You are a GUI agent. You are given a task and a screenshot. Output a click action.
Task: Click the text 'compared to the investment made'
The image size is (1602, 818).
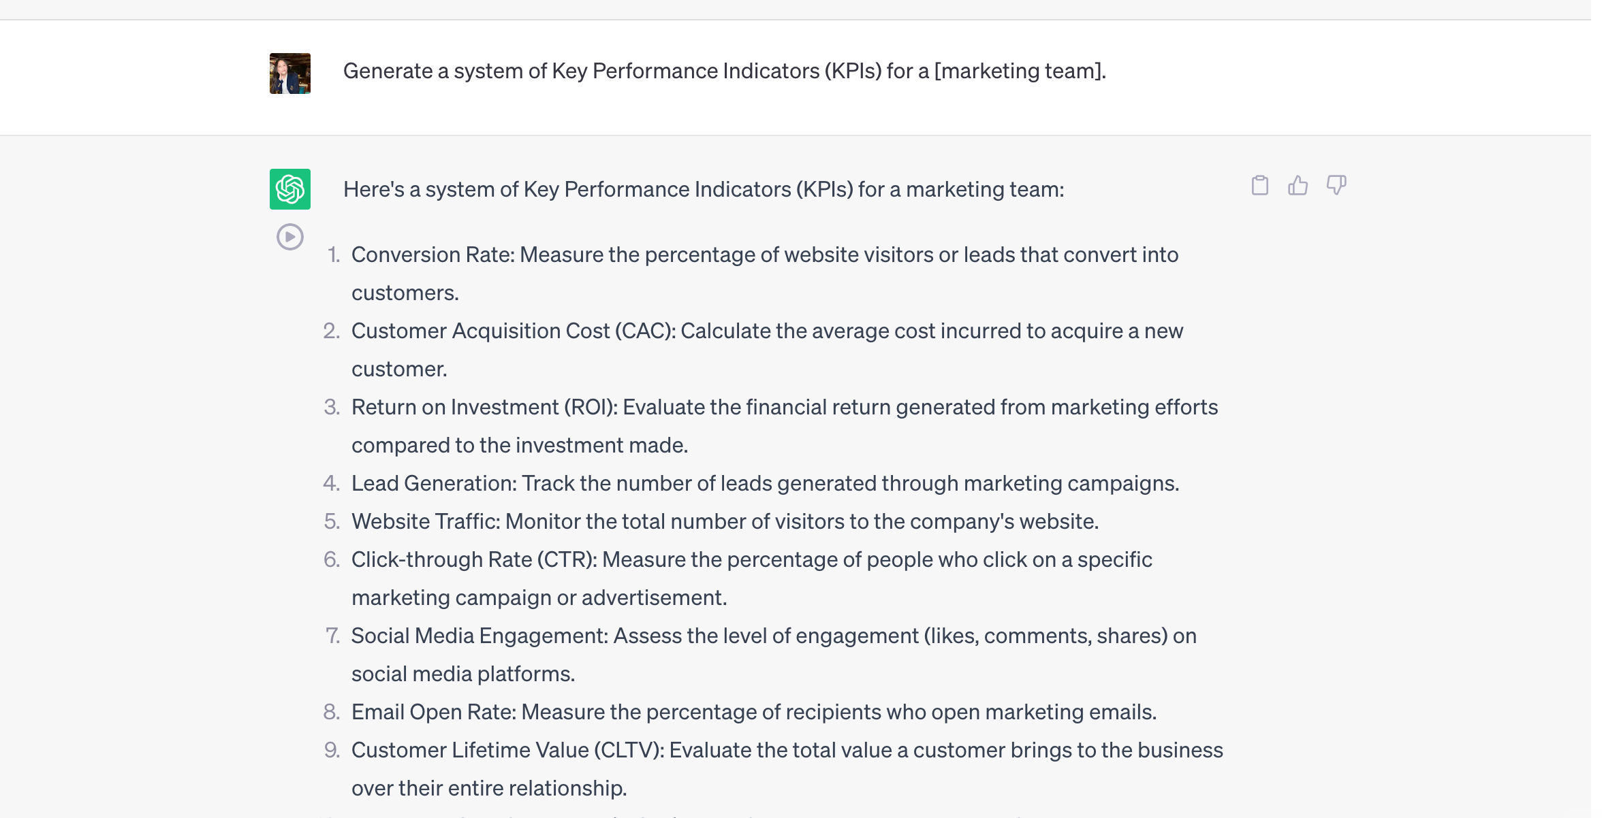tap(518, 445)
